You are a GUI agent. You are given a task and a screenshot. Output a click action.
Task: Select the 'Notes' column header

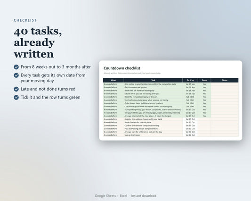(225, 80)
